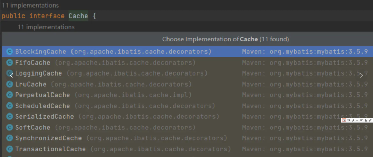373x157 pixels.
Task: Click the class icon beside FifoCache
Action: tap(10, 63)
